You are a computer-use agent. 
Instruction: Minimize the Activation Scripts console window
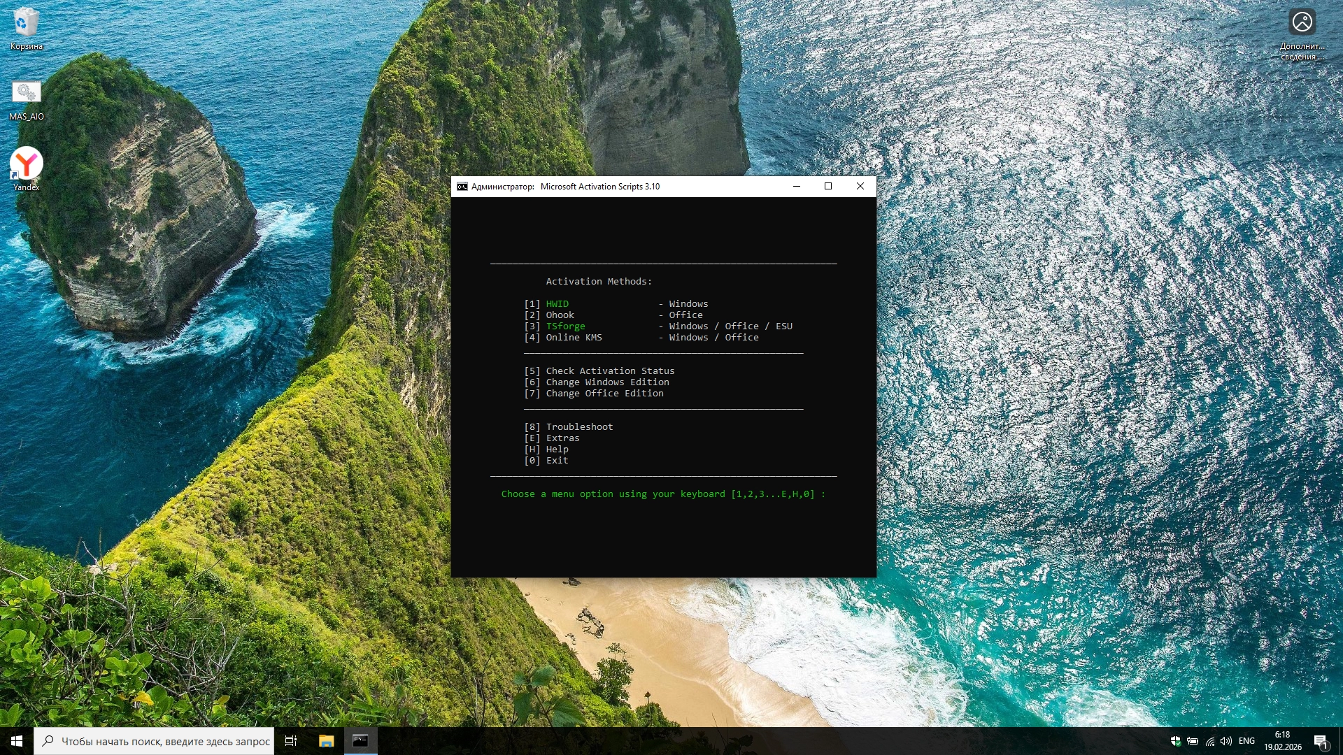pos(796,186)
